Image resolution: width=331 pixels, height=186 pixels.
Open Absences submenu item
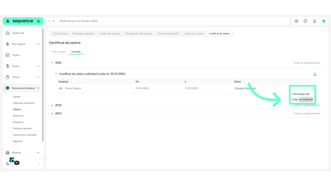(18, 115)
